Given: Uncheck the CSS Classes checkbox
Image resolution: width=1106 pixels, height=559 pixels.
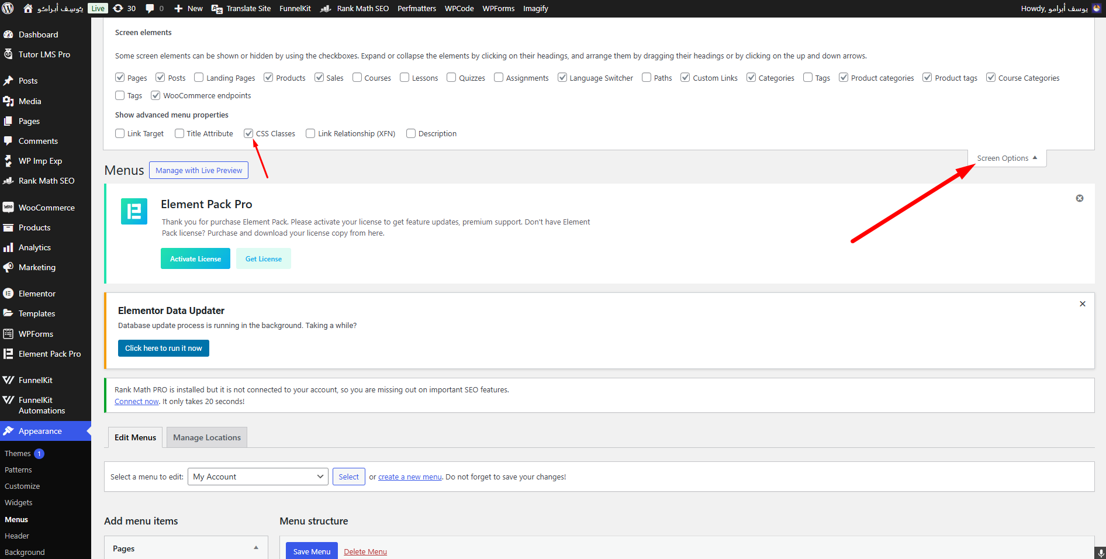Looking at the screenshot, I should click(248, 133).
